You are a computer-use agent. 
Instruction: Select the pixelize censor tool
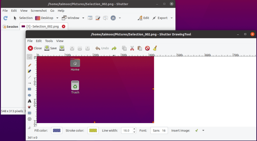pos(29,113)
